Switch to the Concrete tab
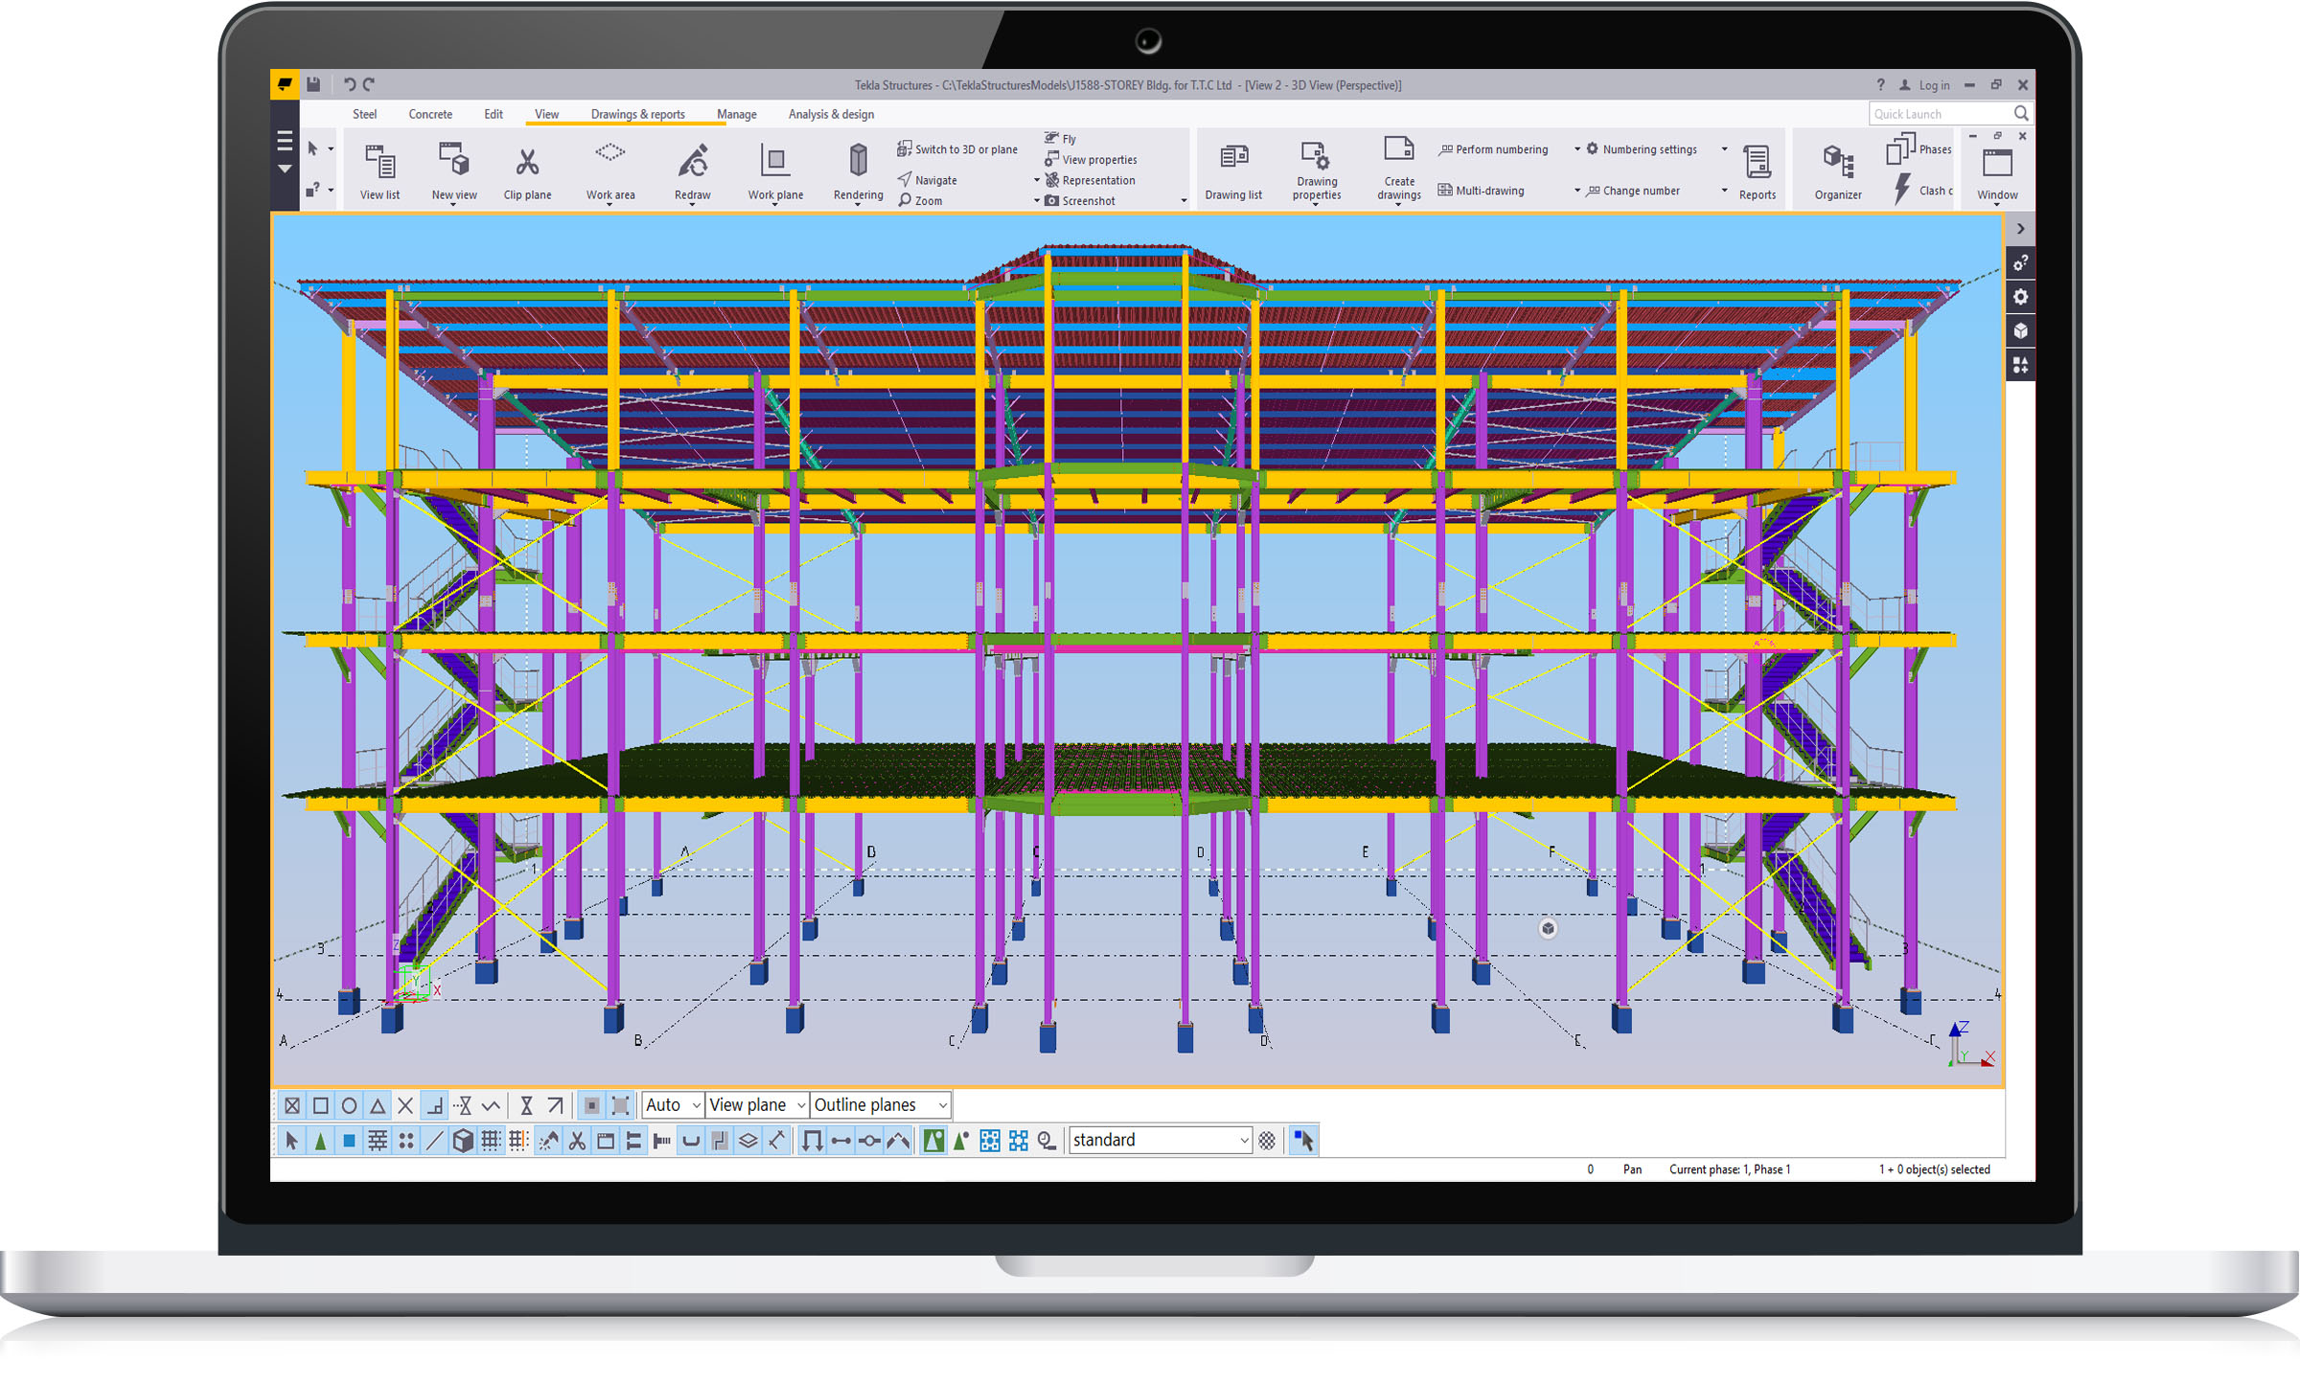The width and height of the screenshot is (2300, 1383). 430,114
